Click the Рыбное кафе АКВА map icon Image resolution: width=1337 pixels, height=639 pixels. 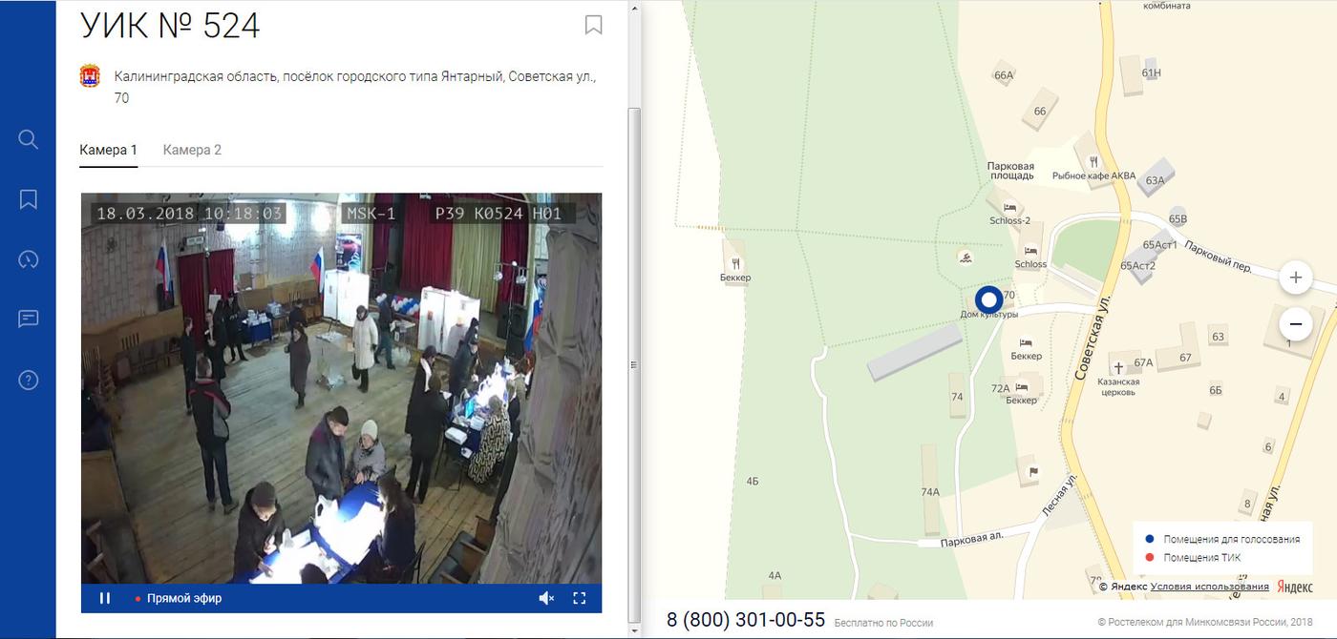click(x=1093, y=161)
